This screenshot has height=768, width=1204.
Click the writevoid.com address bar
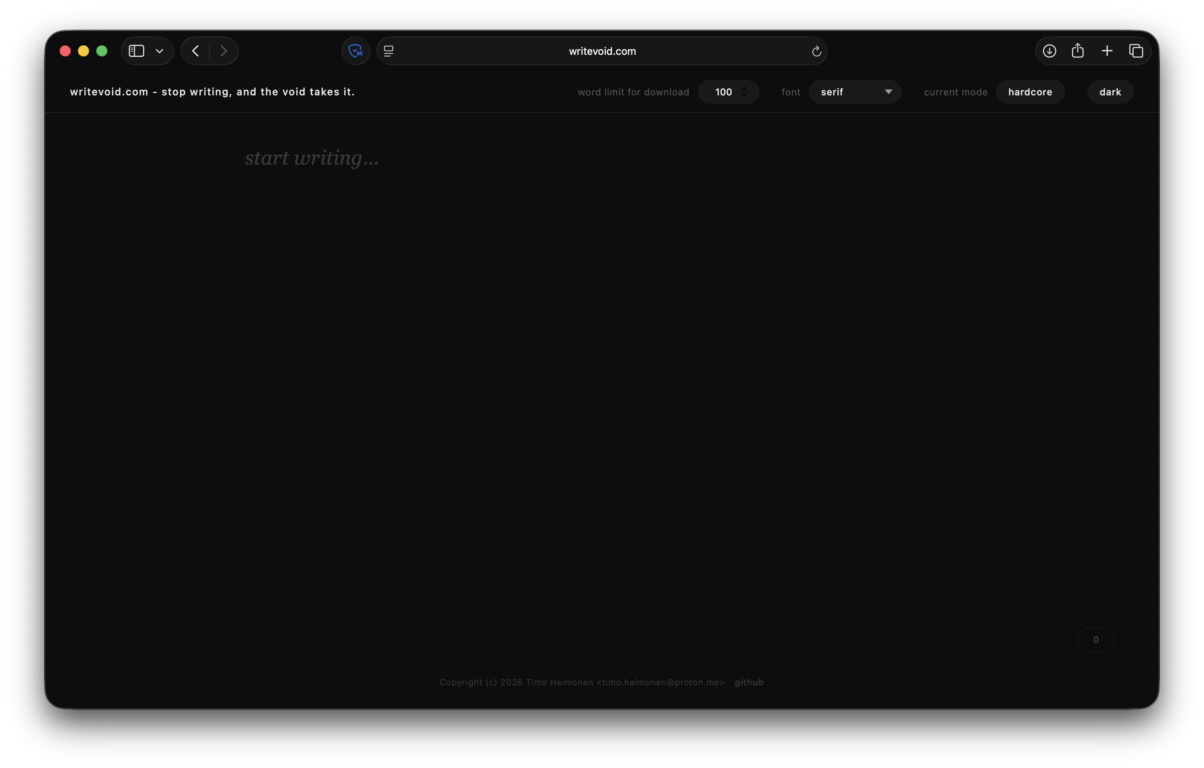click(602, 50)
